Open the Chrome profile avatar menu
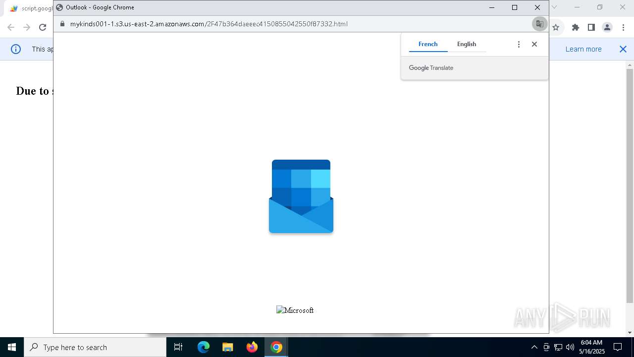The width and height of the screenshot is (634, 357). pos(607,27)
